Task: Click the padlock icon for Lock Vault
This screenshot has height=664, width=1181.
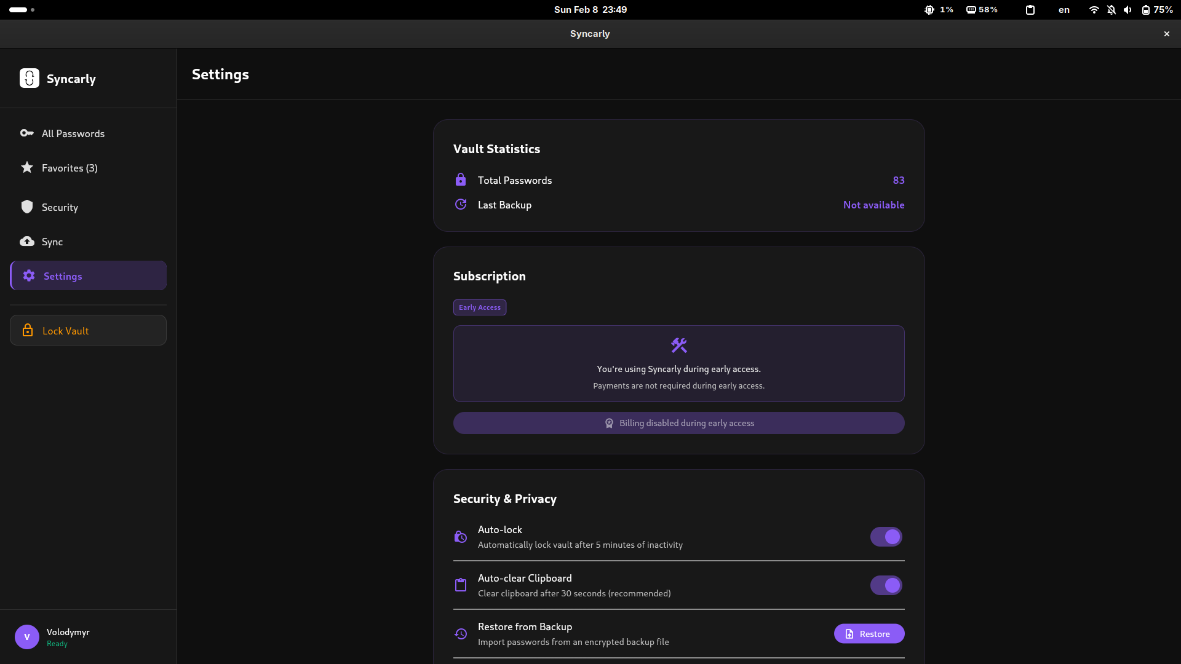Action: click(x=28, y=330)
